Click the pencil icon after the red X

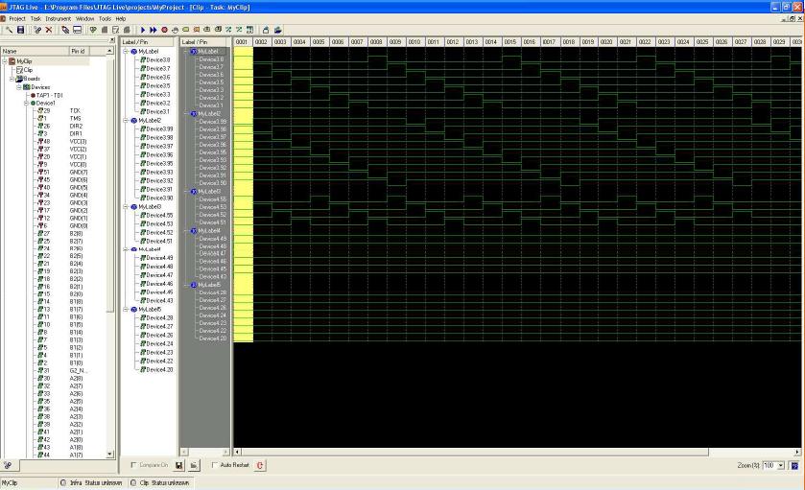click(x=65, y=31)
